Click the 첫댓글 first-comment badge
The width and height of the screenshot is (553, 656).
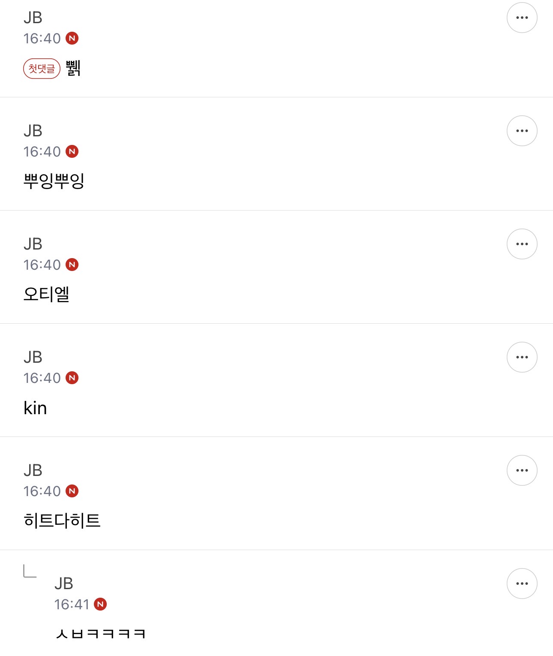point(42,69)
